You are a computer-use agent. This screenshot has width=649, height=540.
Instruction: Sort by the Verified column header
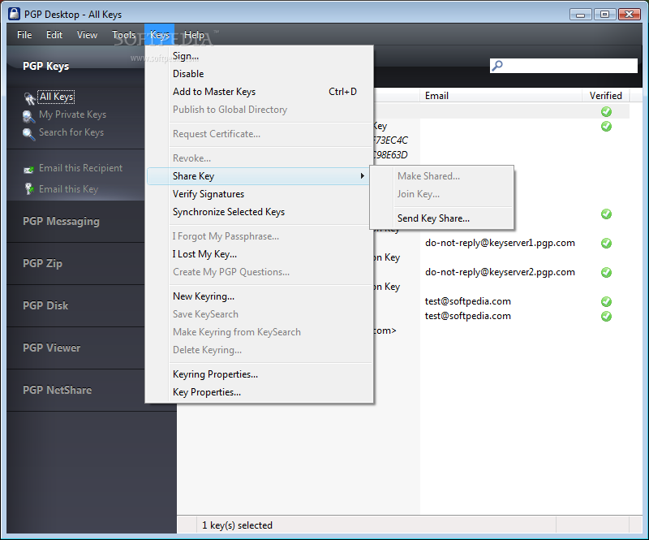click(x=605, y=96)
